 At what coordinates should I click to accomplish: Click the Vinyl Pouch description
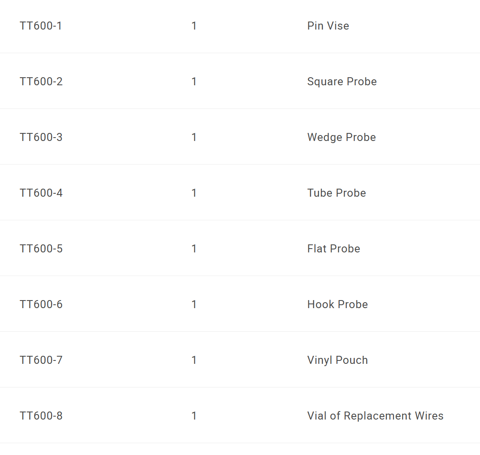338,360
